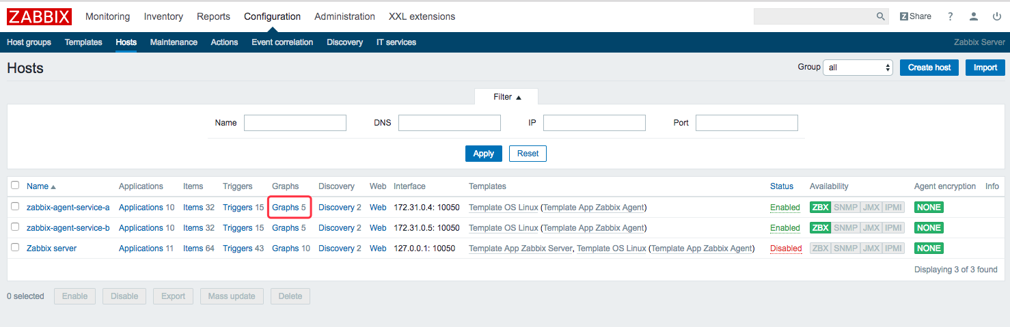The image size is (1010, 327).
Task: Open XXL extensions menu
Action: [x=422, y=16]
